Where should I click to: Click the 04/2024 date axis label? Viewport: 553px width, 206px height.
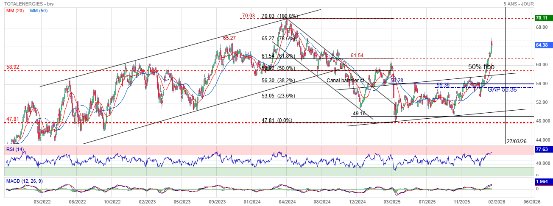click(287, 202)
